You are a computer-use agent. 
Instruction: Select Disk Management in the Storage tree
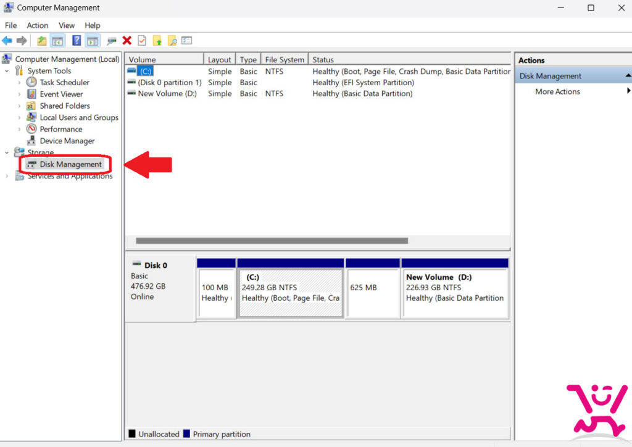coord(70,164)
